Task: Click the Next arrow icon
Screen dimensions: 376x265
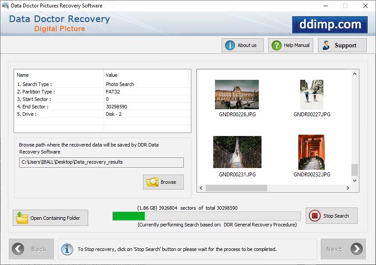Action: click(355, 249)
